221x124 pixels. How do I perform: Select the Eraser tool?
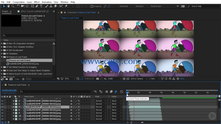tap(56, 6)
